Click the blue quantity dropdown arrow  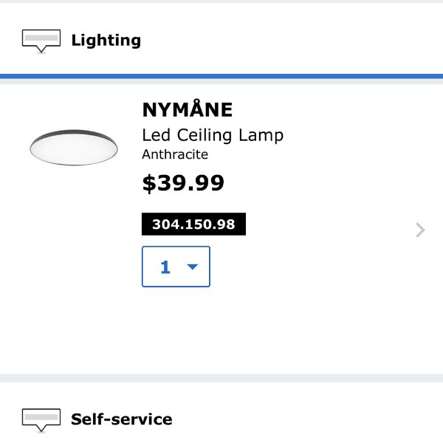pos(193,267)
